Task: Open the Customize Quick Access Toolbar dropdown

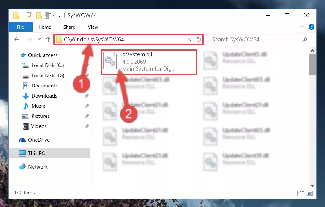Action: coord(59,16)
